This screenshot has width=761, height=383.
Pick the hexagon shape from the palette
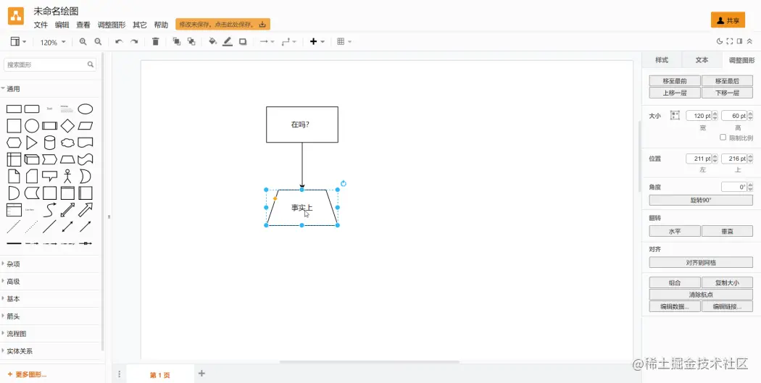[14, 143]
